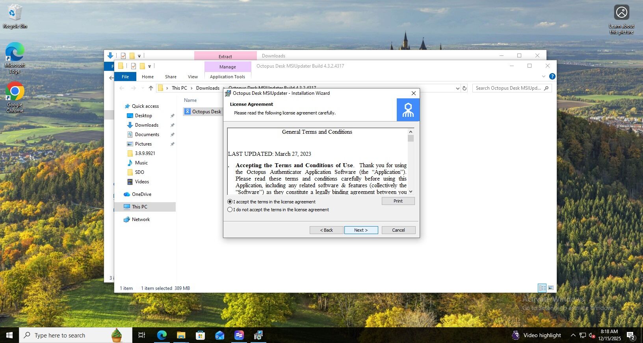Expand chevron after This PC breadcrumb

click(191, 88)
